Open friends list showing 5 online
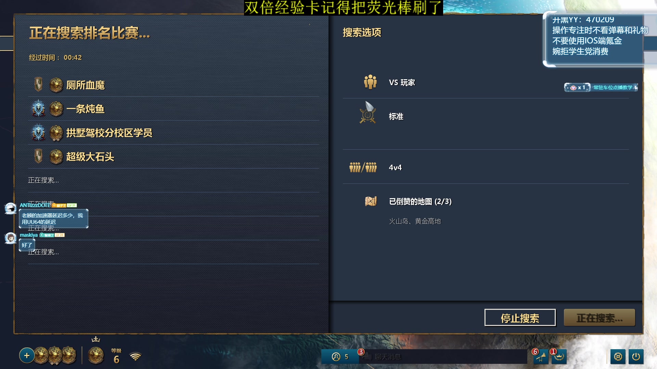Viewport: 657px width, 369px height. click(340, 357)
